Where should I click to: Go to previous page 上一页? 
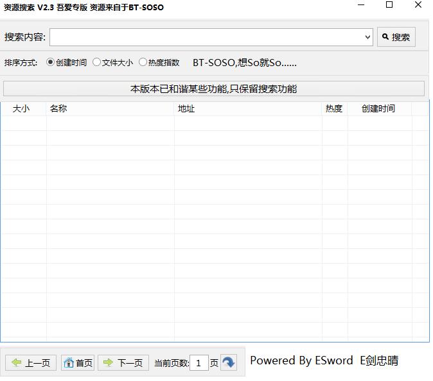pyautogui.click(x=31, y=362)
